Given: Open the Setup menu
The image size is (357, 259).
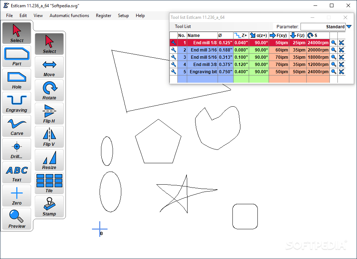Looking at the screenshot, I should [123, 15].
